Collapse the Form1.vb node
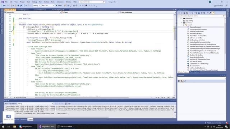 181,23
